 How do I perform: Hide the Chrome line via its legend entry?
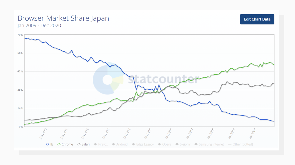click(x=65, y=144)
